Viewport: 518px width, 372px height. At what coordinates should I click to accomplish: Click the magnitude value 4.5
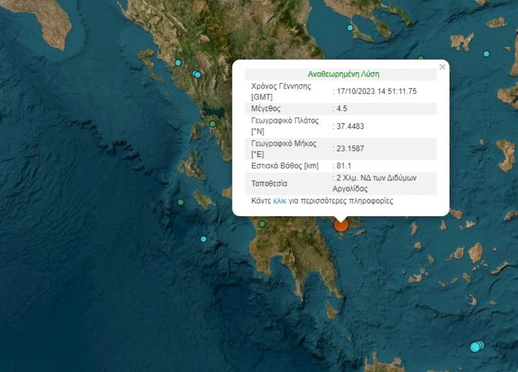tap(342, 109)
